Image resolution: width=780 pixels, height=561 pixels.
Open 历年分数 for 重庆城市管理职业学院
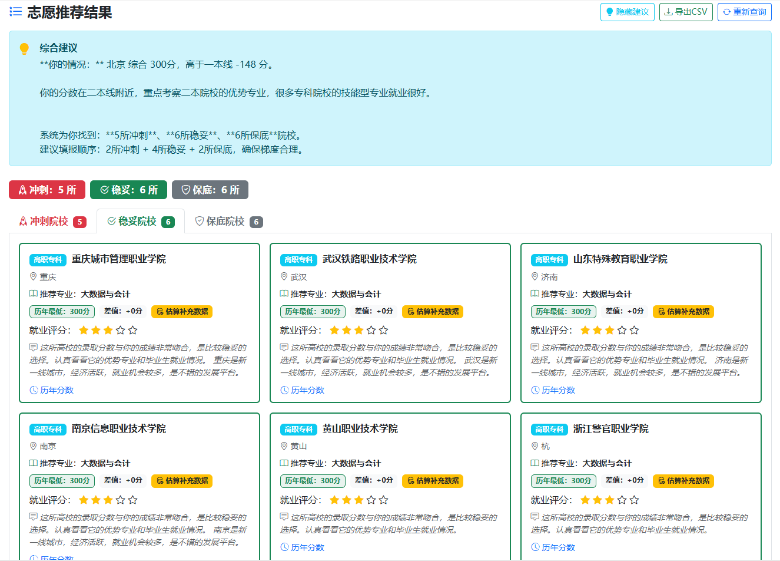pos(52,390)
